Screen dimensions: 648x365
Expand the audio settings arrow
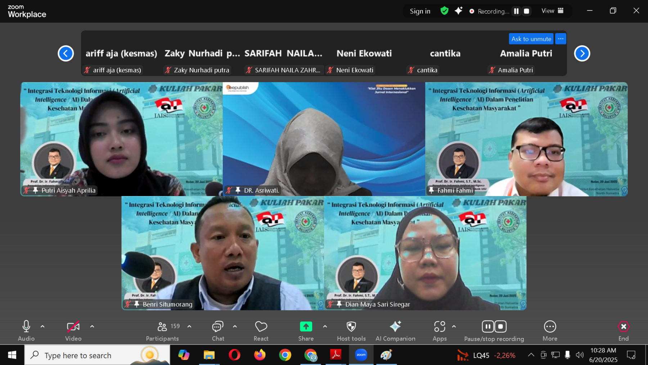click(42, 326)
